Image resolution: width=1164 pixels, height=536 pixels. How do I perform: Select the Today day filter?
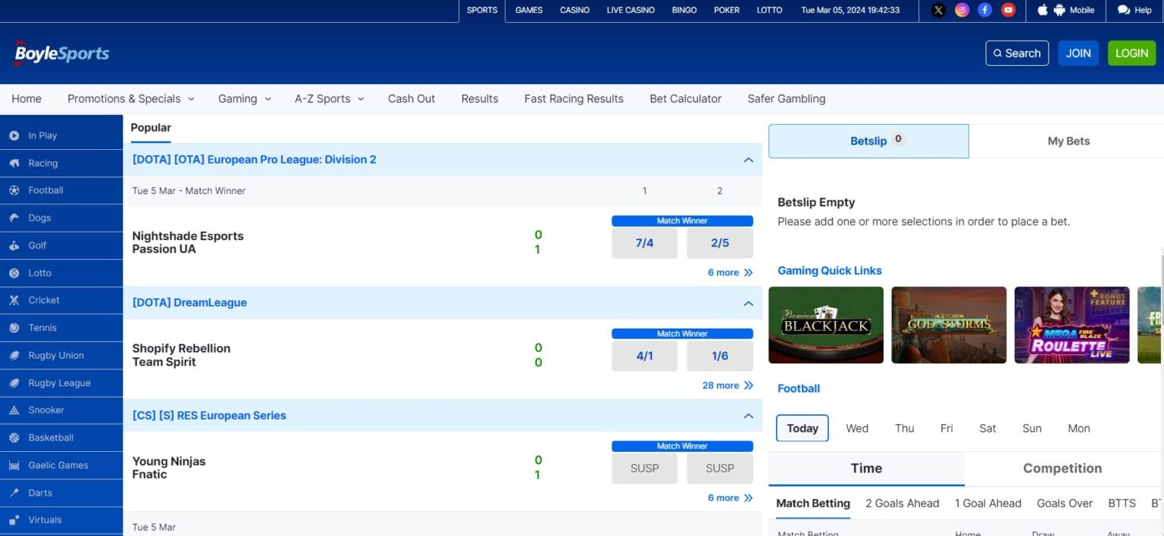[802, 428]
